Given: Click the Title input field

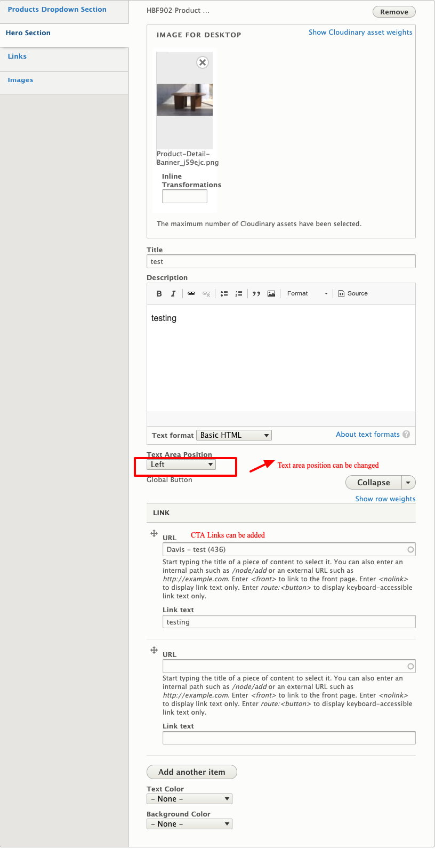Looking at the screenshot, I should [281, 262].
